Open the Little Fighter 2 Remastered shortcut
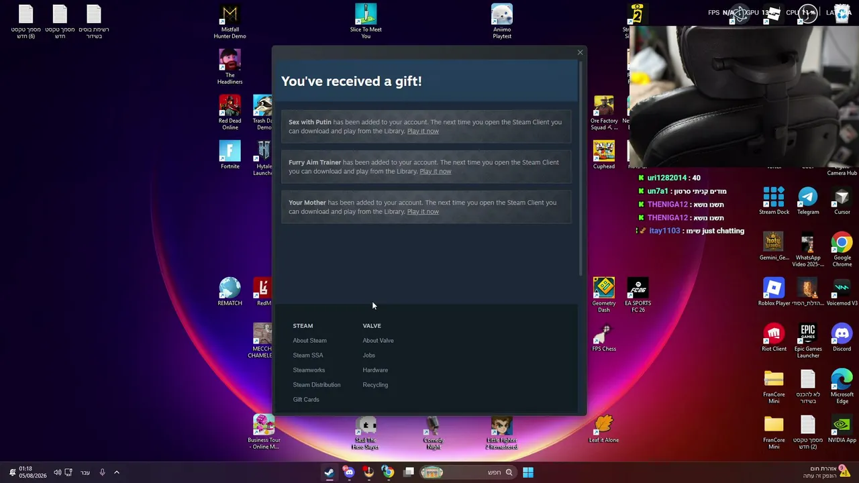 [501, 432]
